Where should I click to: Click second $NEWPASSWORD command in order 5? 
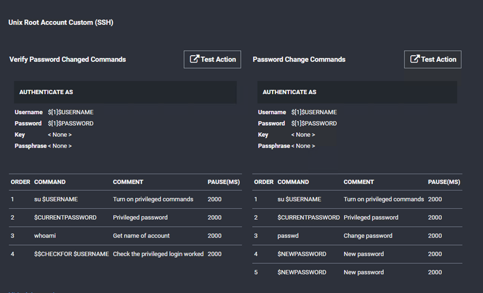click(x=301, y=272)
